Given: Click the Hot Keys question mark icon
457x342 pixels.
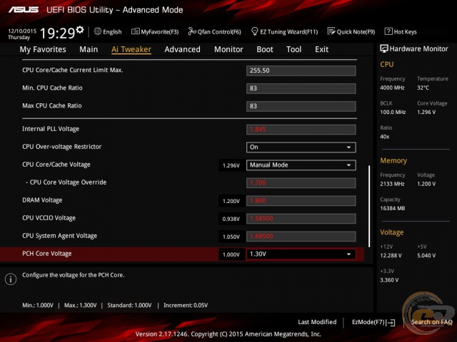Looking at the screenshot, I should [x=388, y=31].
